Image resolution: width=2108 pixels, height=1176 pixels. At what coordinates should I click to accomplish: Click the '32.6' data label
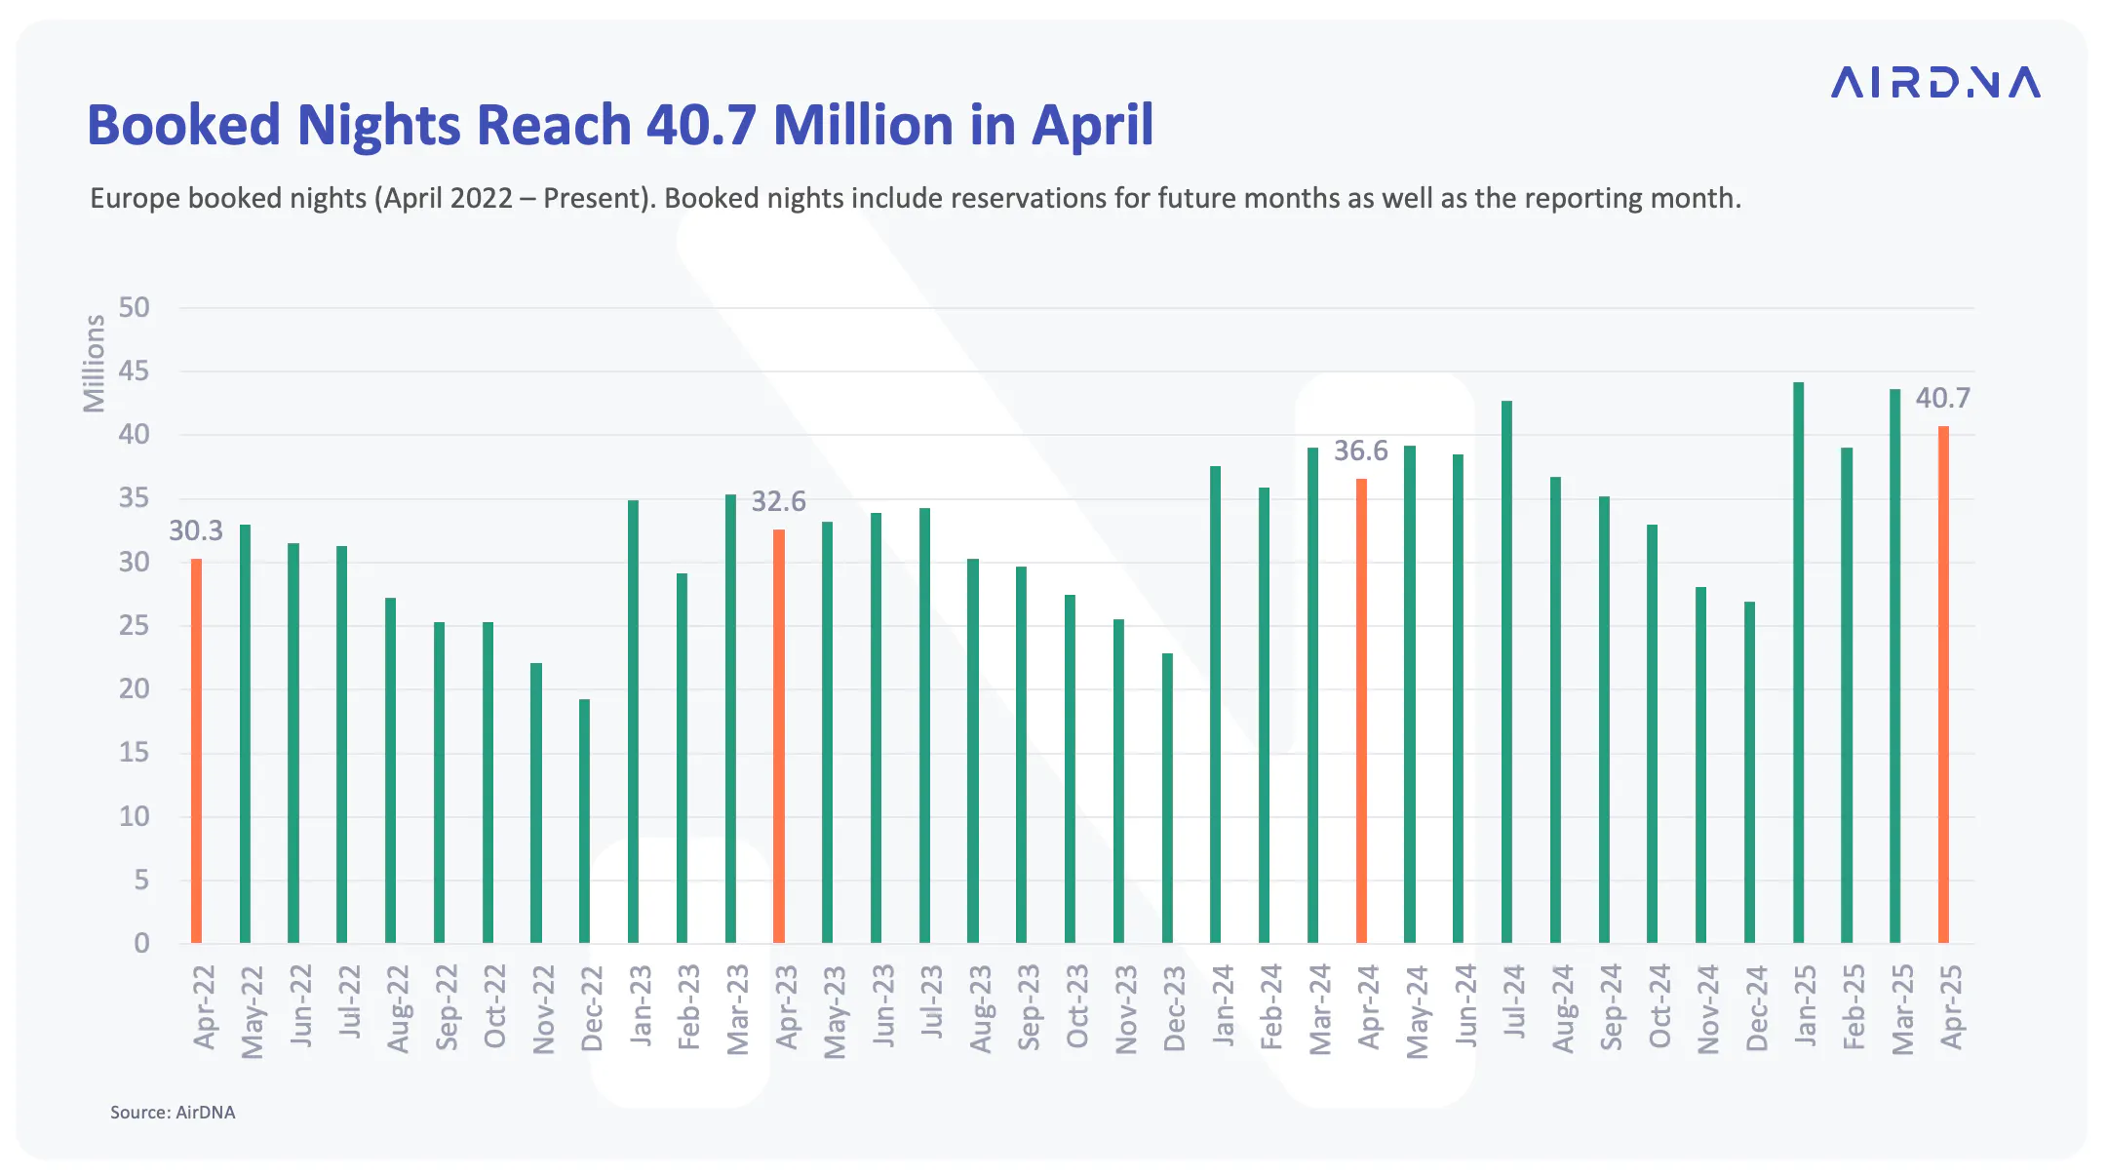pyautogui.click(x=778, y=501)
